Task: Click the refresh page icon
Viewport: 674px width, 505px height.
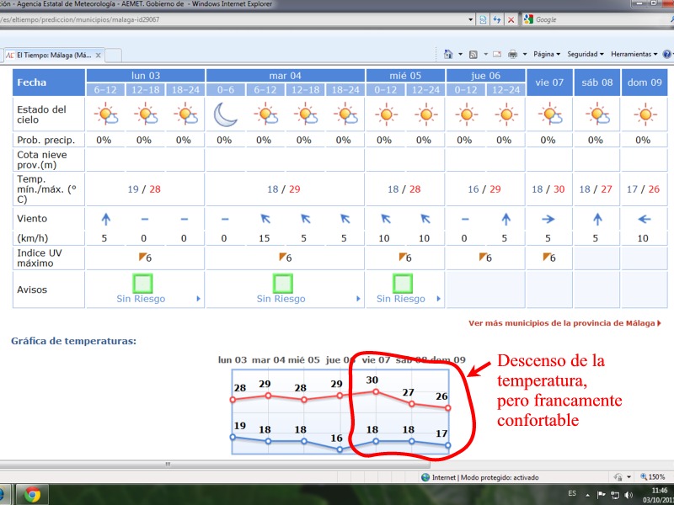Action: tap(497, 19)
